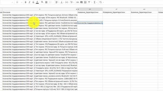
Task: Select row containing розовое золото
Action: click(x=40, y=76)
